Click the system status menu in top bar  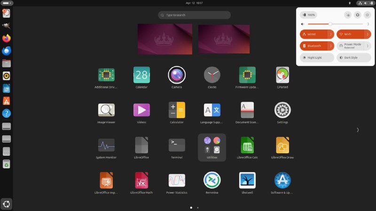pos(366,3)
